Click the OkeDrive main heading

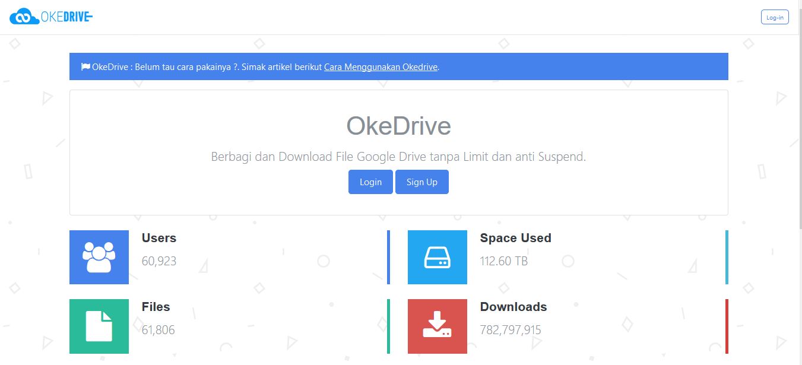click(x=399, y=126)
